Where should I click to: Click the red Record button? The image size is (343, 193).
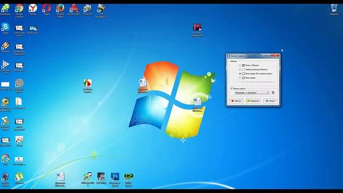click(236, 101)
